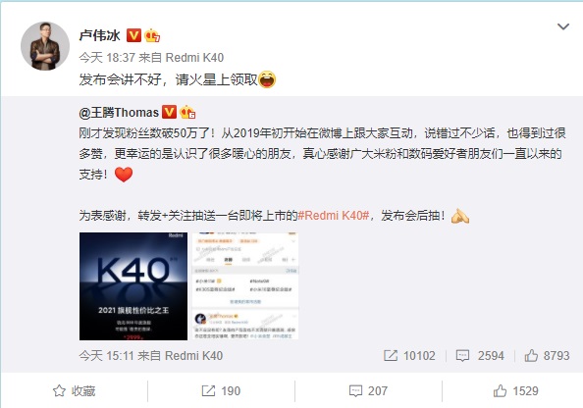
Task: Open the 卢伟冰 username link
Action: pos(100,35)
